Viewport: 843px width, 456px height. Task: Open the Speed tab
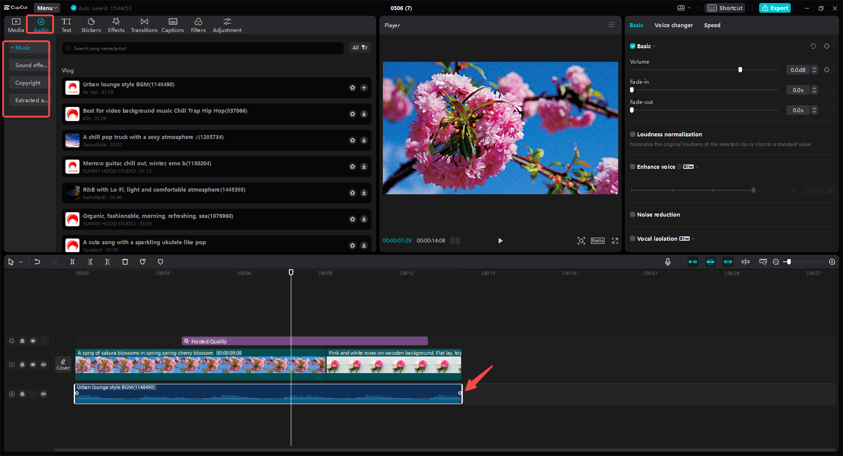tap(712, 25)
